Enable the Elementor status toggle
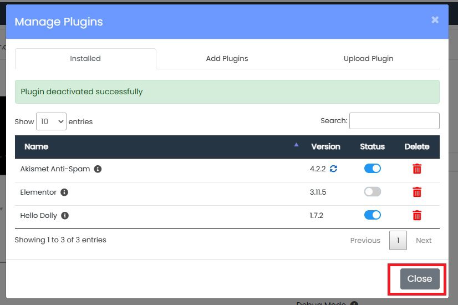This screenshot has height=305, width=458. pyautogui.click(x=373, y=192)
